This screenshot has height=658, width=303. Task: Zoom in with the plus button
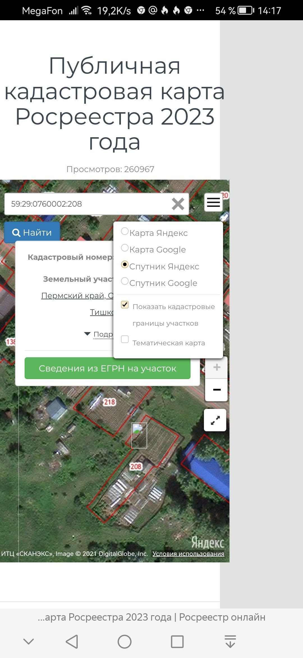(217, 367)
